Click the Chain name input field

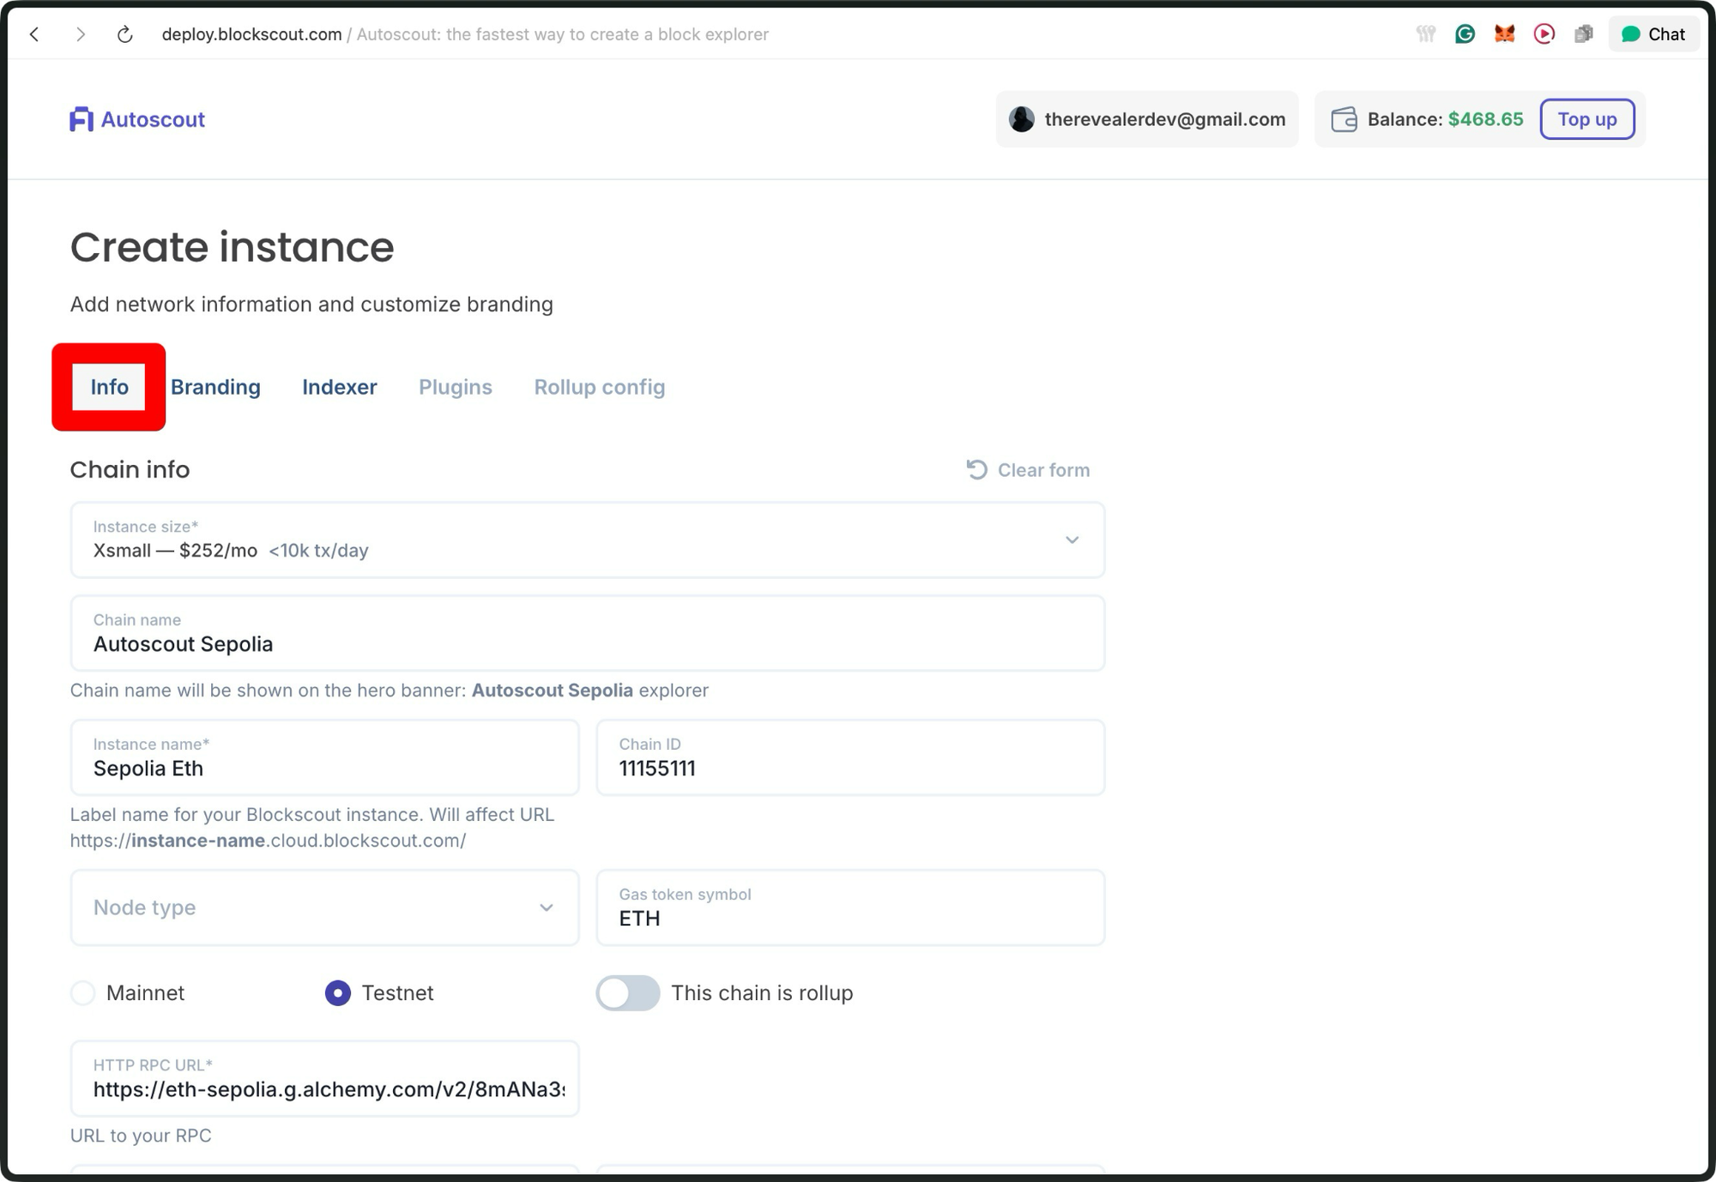[x=587, y=633]
